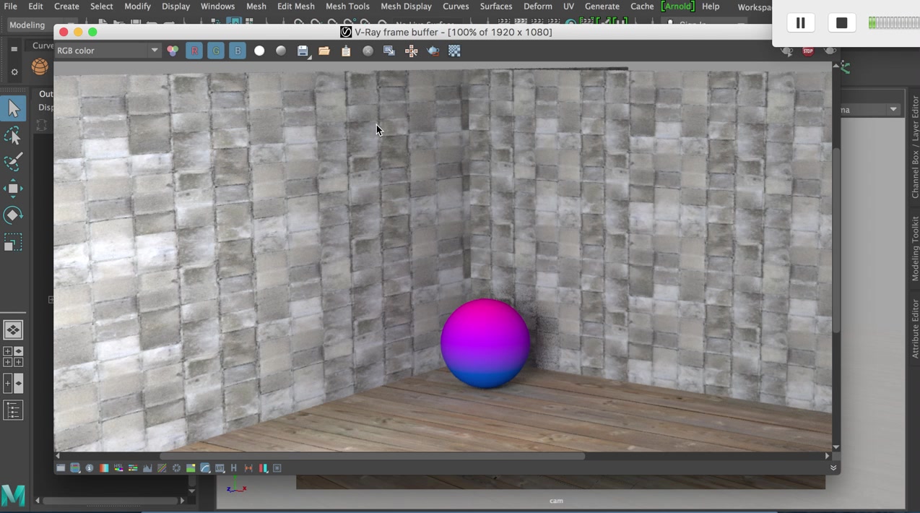Viewport: 920px width, 513px height.
Task: Select the Paint selection brush tool
Action: (13, 163)
